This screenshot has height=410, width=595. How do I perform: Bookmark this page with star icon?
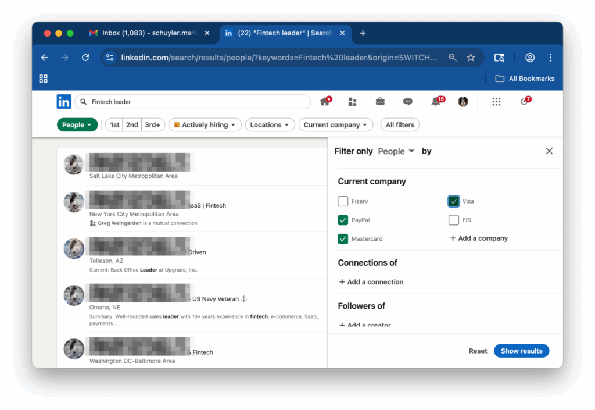(471, 58)
